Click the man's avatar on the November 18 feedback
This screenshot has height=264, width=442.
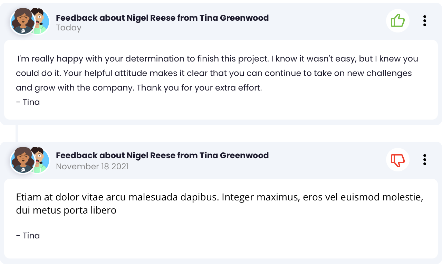42,160
